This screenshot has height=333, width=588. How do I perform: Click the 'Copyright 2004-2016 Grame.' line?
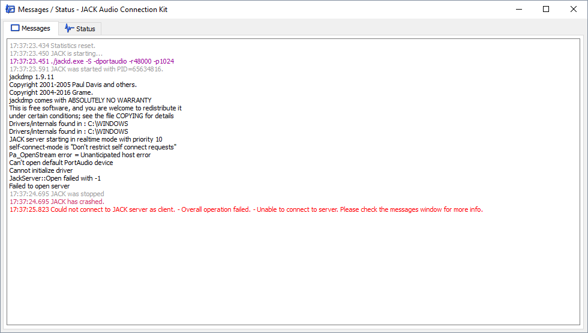tap(51, 92)
